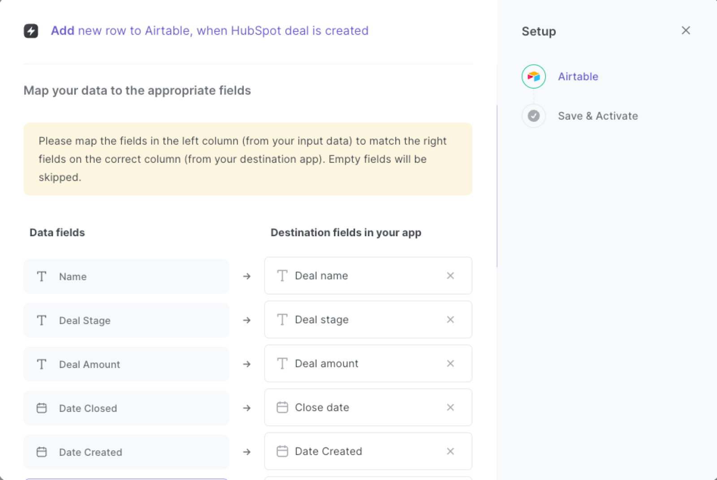
Task: Clear the Deal amount destination mapping
Action: 450,363
